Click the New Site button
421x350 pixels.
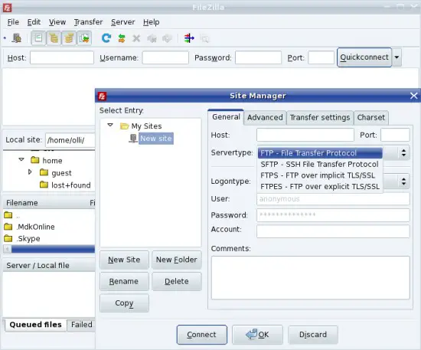click(x=124, y=260)
